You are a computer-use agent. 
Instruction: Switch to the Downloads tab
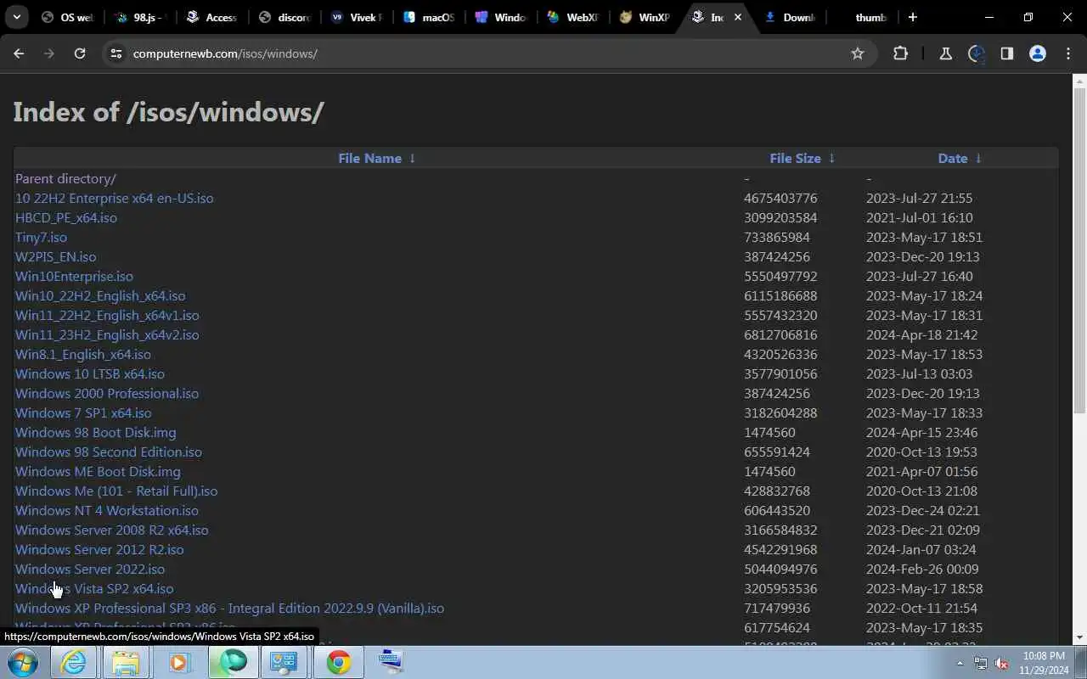(791, 17)
